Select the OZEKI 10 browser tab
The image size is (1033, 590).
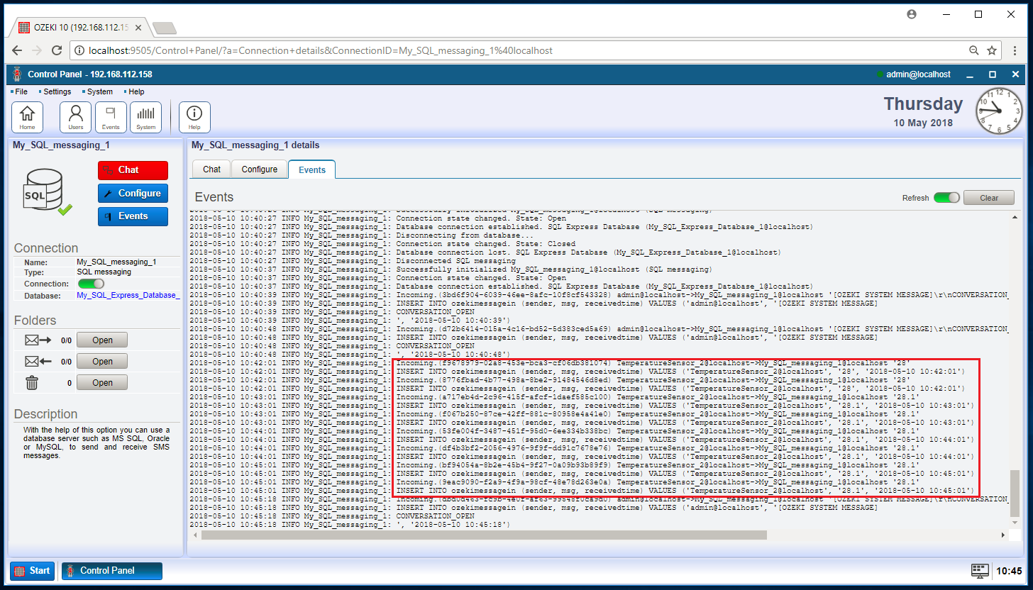point(71,27)
